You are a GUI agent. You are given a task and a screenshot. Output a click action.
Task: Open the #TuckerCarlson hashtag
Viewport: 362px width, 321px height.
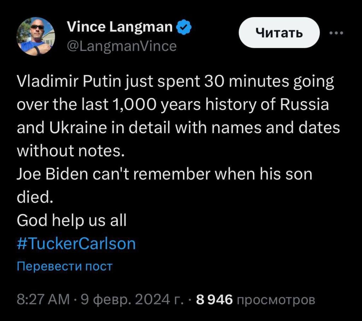point(76,244)
